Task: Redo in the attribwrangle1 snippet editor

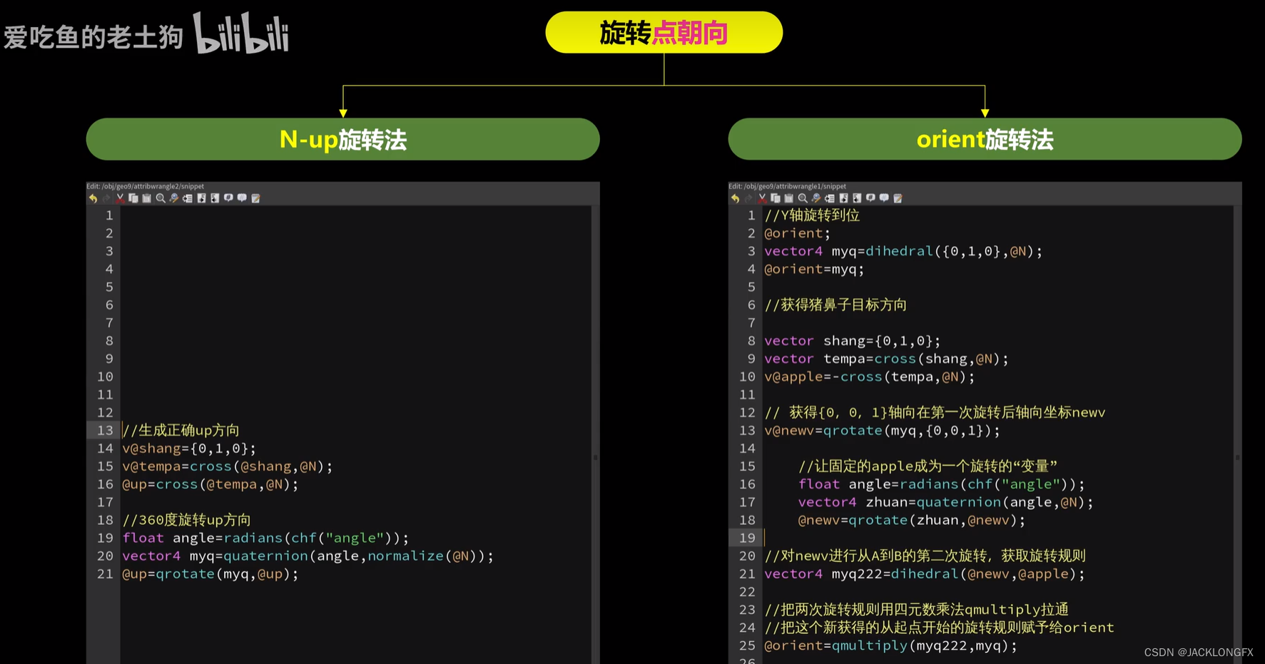Action: click(748, 198)
